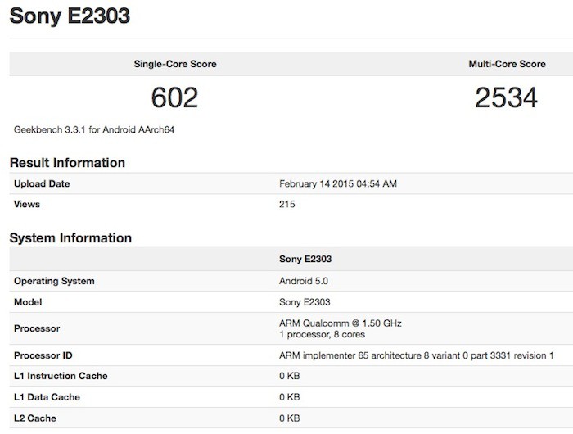573x434 pixels.
Task: Click the 'Processor' row label
Action: (x=37, y=328)
